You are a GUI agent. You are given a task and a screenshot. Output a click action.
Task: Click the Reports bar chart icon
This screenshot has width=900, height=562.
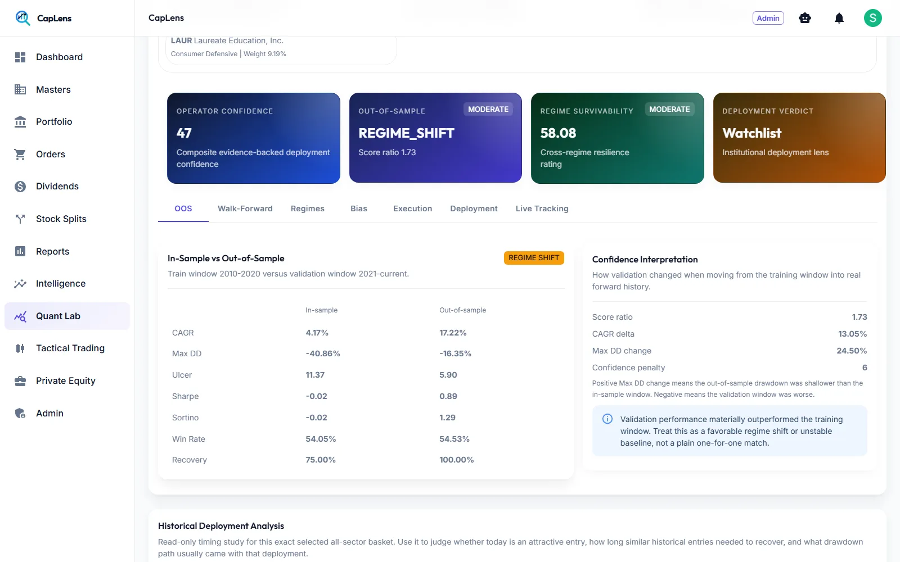pos(20,251)
